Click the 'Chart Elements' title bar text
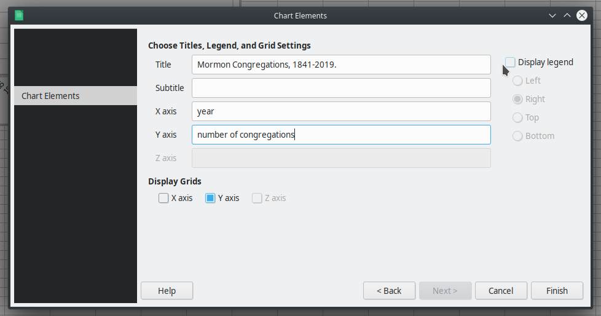Viewport: 601px width, 316px height. pyautogui.click(x=300, y=16)
